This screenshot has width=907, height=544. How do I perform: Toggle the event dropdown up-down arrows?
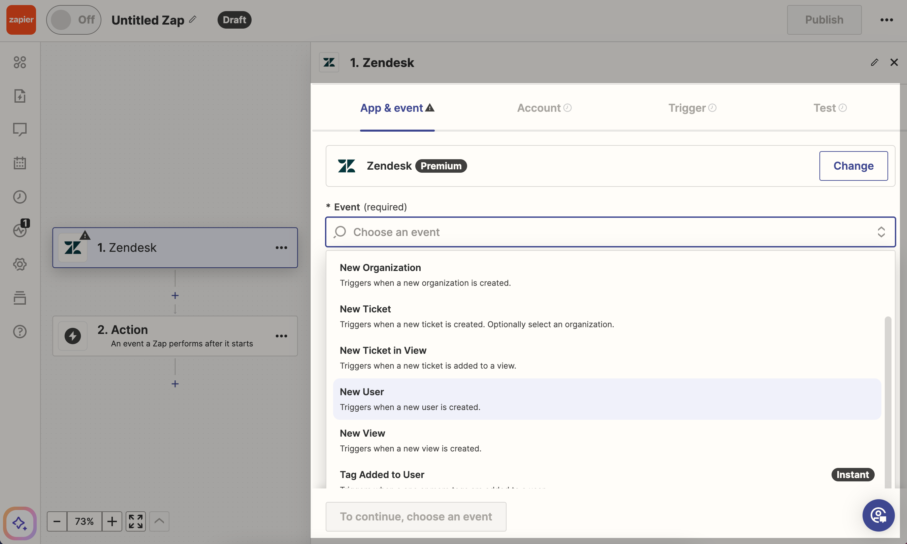(881, 232)
